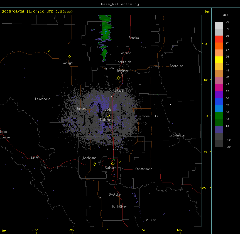The width and height of the screenshot is (240, 234).
Task: Click the Sundre city label
Action: point(81,109)
